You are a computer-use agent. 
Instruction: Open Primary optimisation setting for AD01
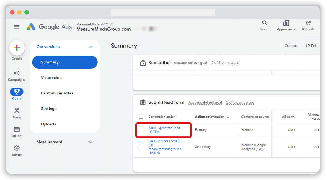[201, 130]
